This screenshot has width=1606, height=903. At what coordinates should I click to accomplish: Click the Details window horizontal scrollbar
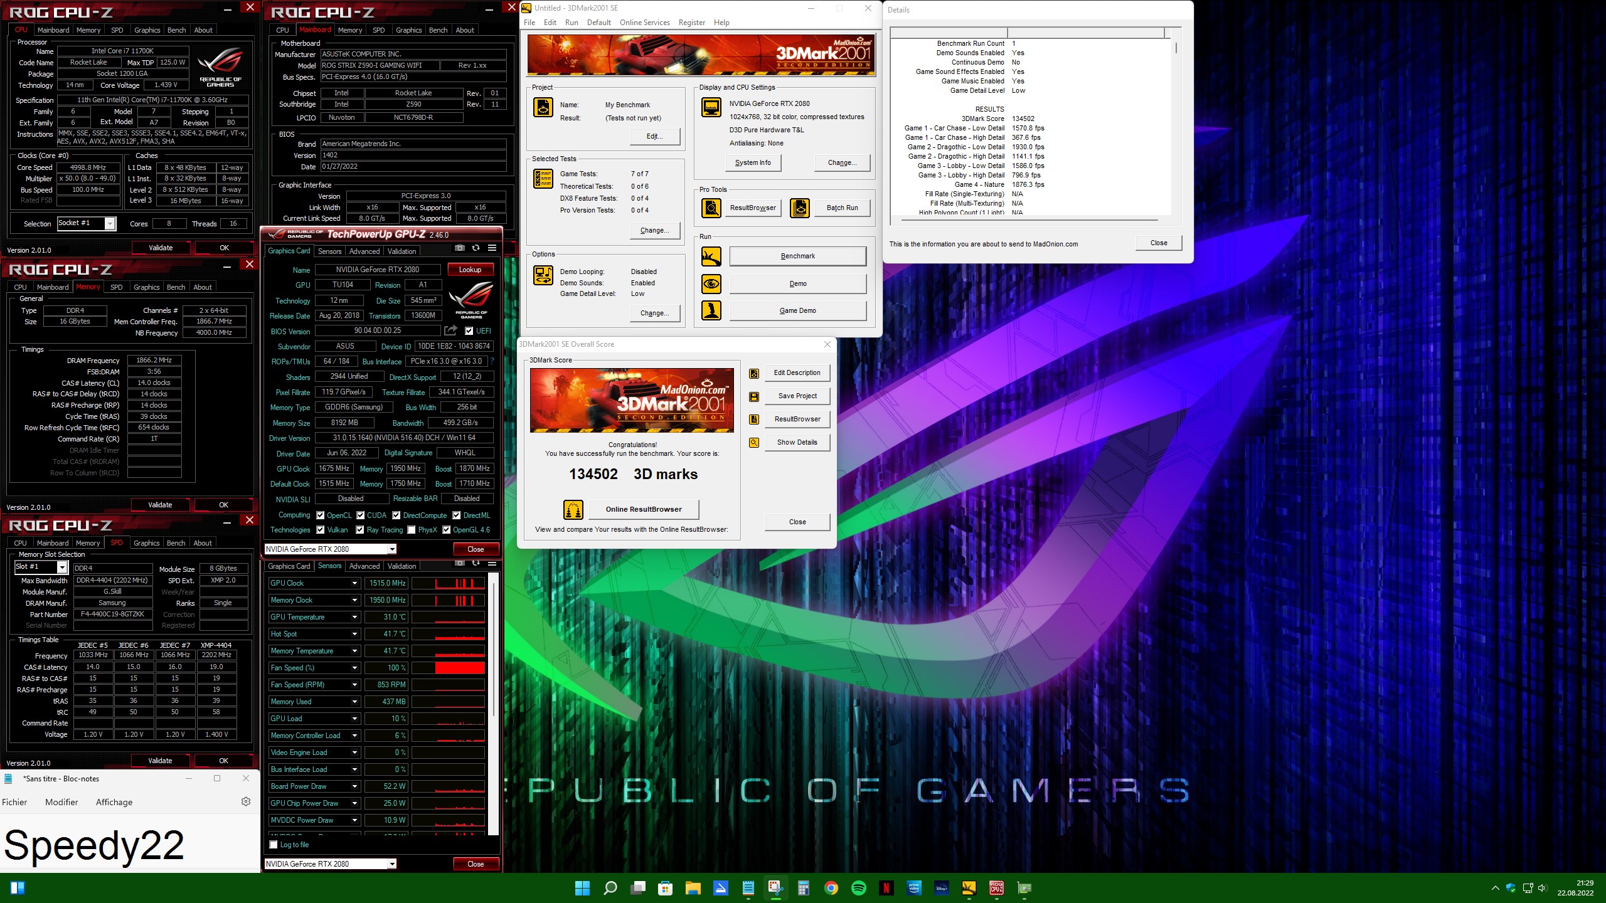click(1029, 221)
